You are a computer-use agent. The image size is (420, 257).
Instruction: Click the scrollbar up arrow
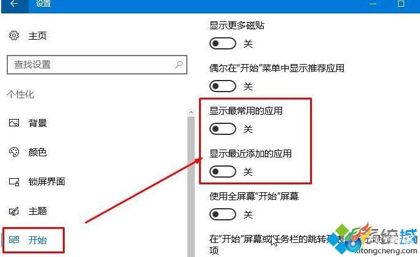point(191,112)
